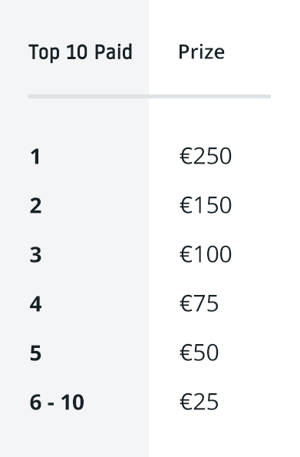Select rank 2 in the table
Viewport: 300px width, 457px height.
click(35, 206)
